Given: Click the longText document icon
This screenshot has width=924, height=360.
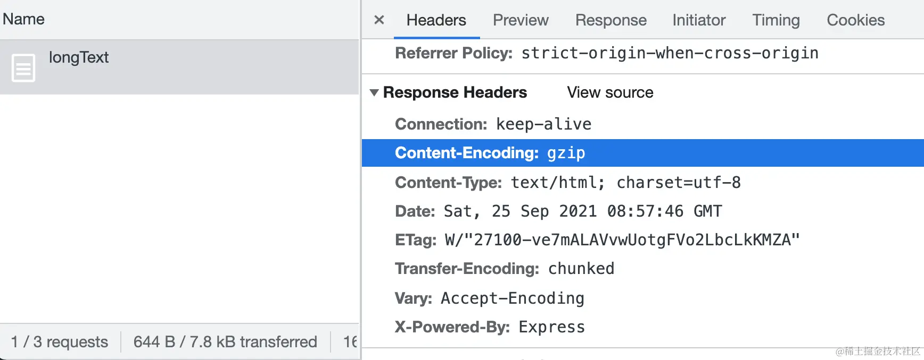Looking at the screenshot, I should coord(23,68).
